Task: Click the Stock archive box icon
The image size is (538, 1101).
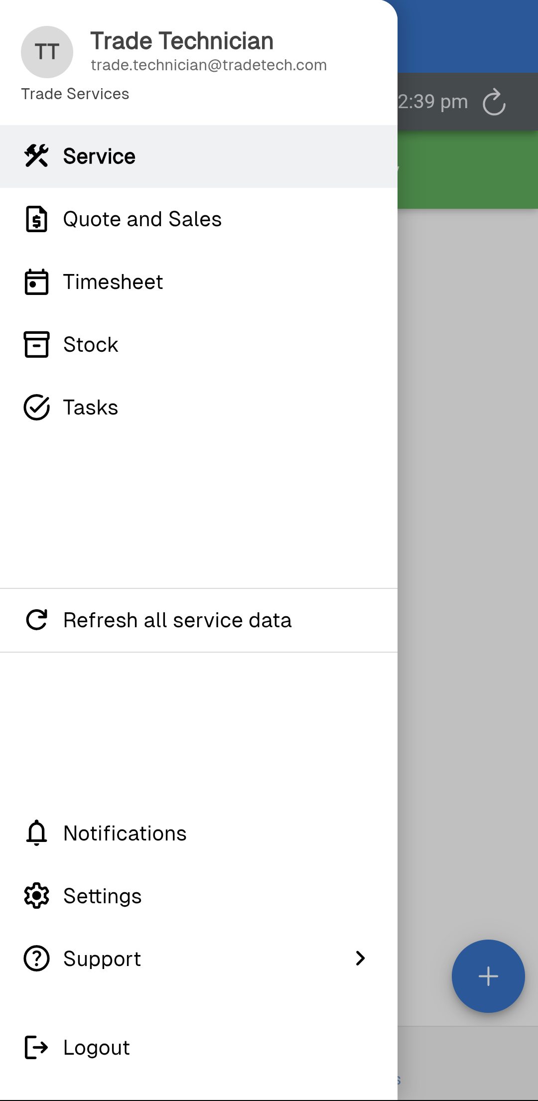Action: point(36,345)
